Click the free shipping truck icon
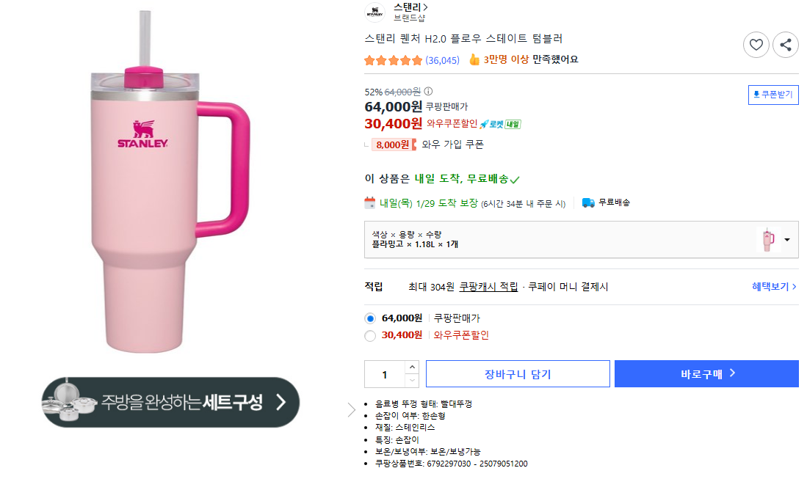This screenshot has width=807, height=479. click(x=588, y=202)
